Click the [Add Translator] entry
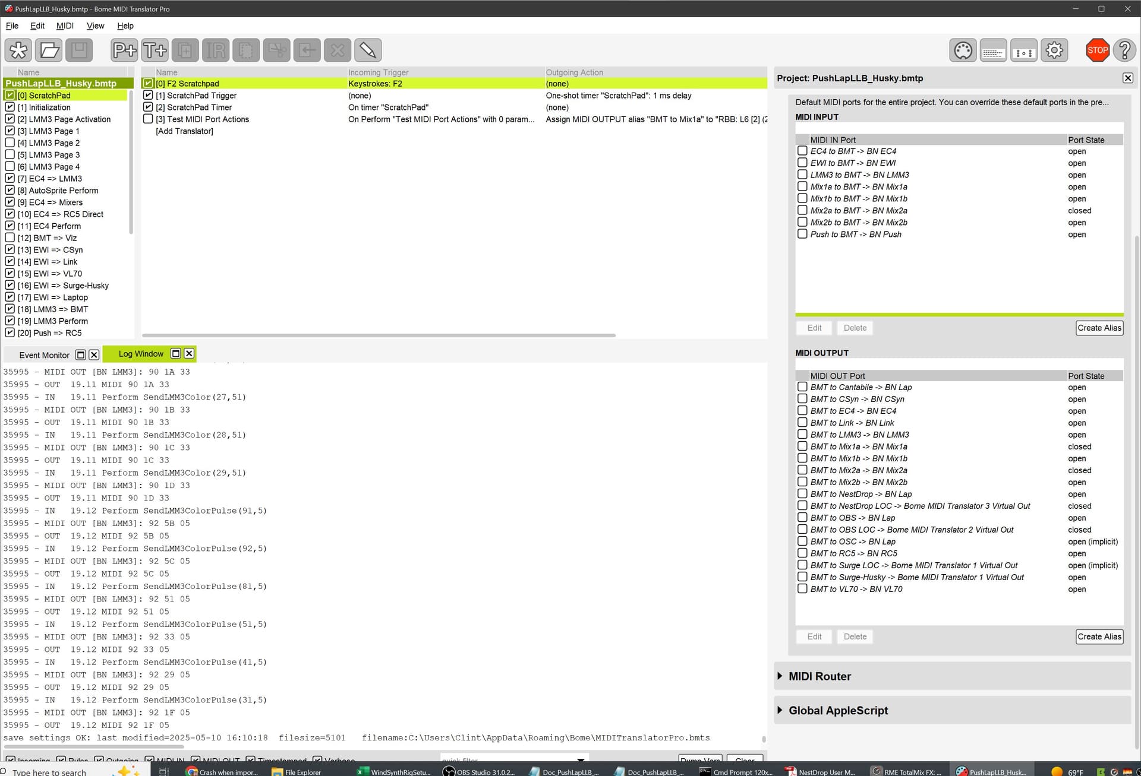This screenshot has height=776, width=1141. pos(184,131)
